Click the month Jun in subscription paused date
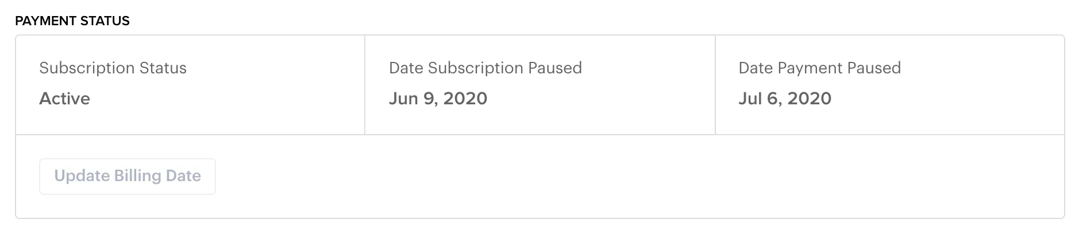Screen dimensions: 1079x235 [403, 99]
